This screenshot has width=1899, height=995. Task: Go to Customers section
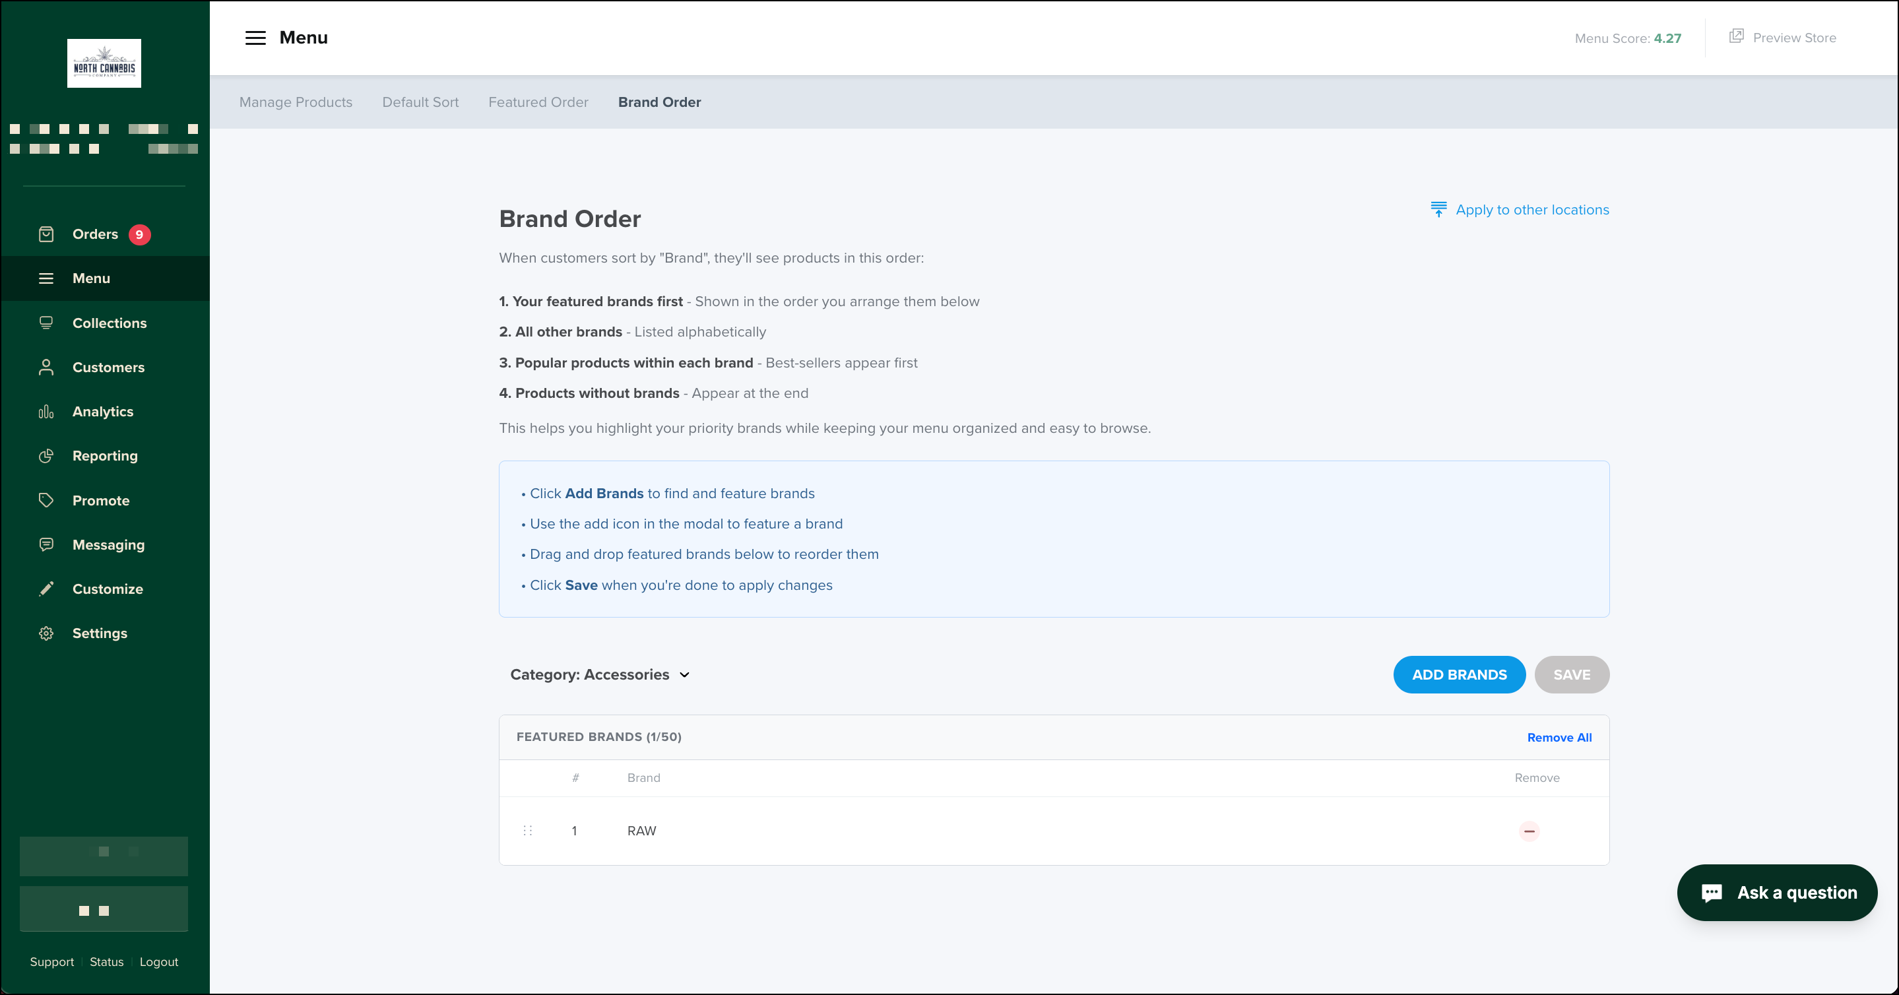[105, 367]
